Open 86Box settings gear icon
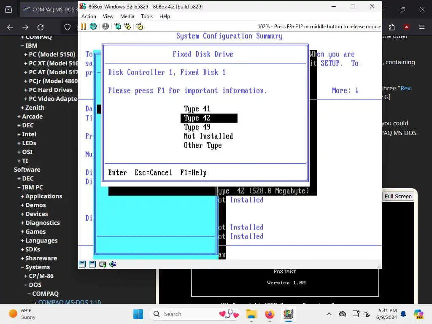The image size is (432, 324). [x=140, y=27]
